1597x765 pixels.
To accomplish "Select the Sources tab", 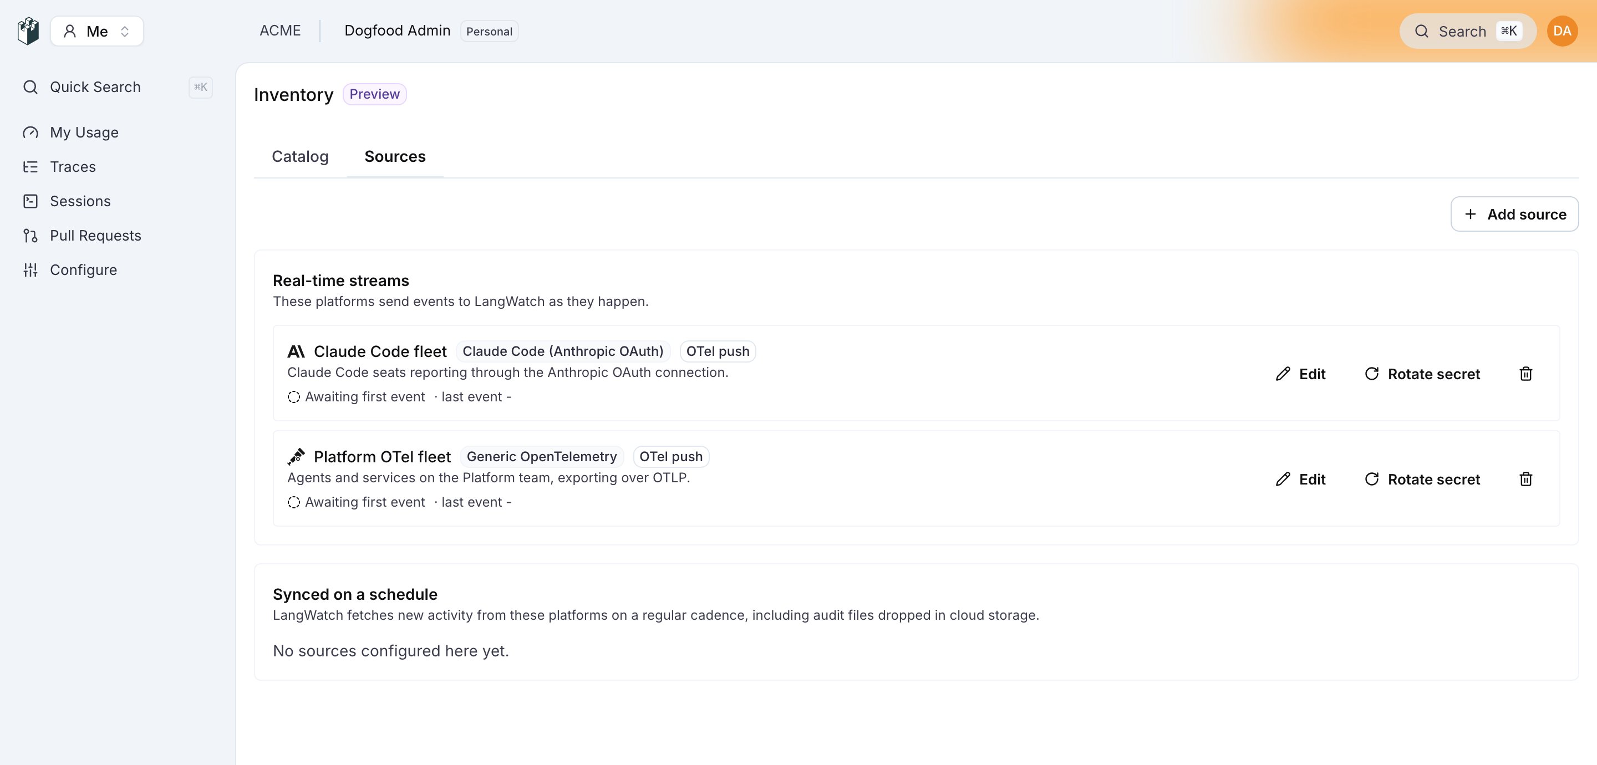I will click(x=395, y=156).
